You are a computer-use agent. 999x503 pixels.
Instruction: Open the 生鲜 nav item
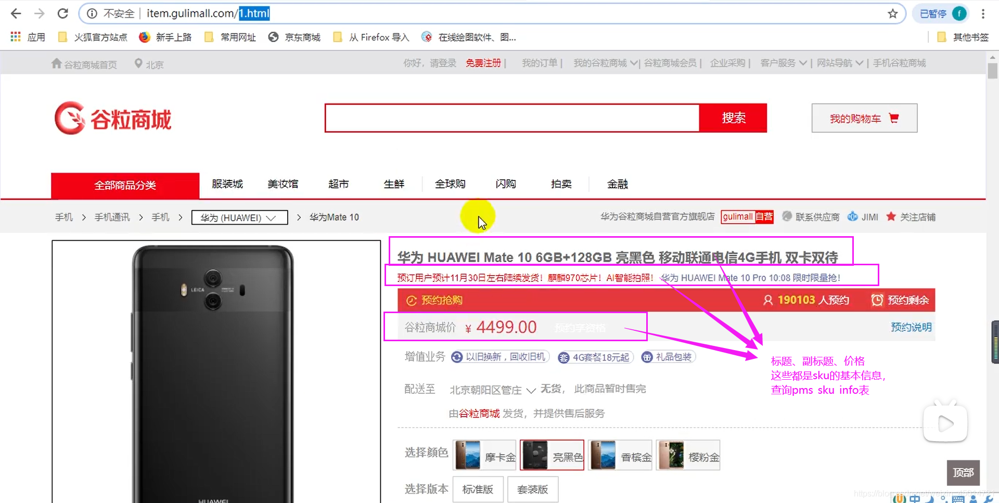coord(394,184)
